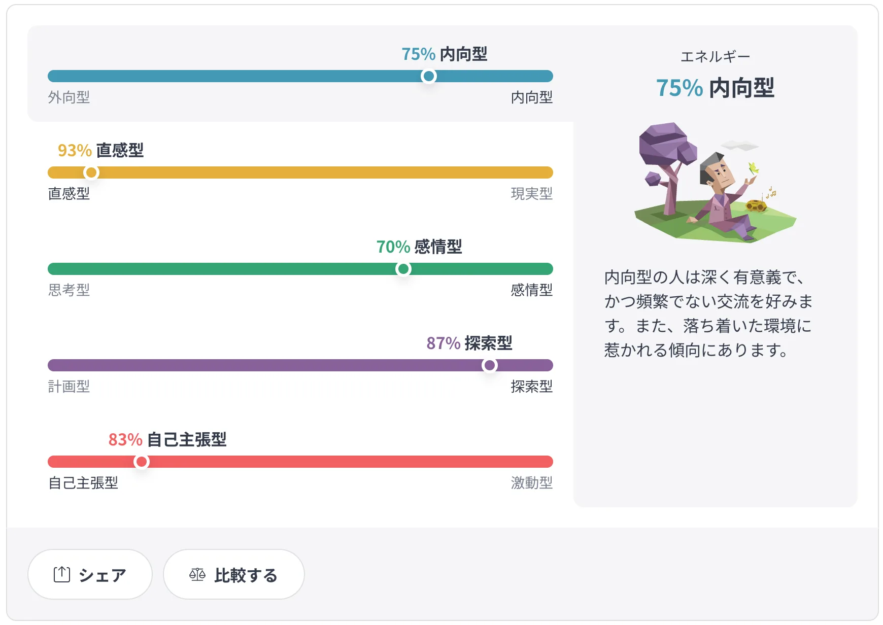Click the green 感情型 slider handle
Image resolution: width=883 pixels, height=625 pixels.
403,269
